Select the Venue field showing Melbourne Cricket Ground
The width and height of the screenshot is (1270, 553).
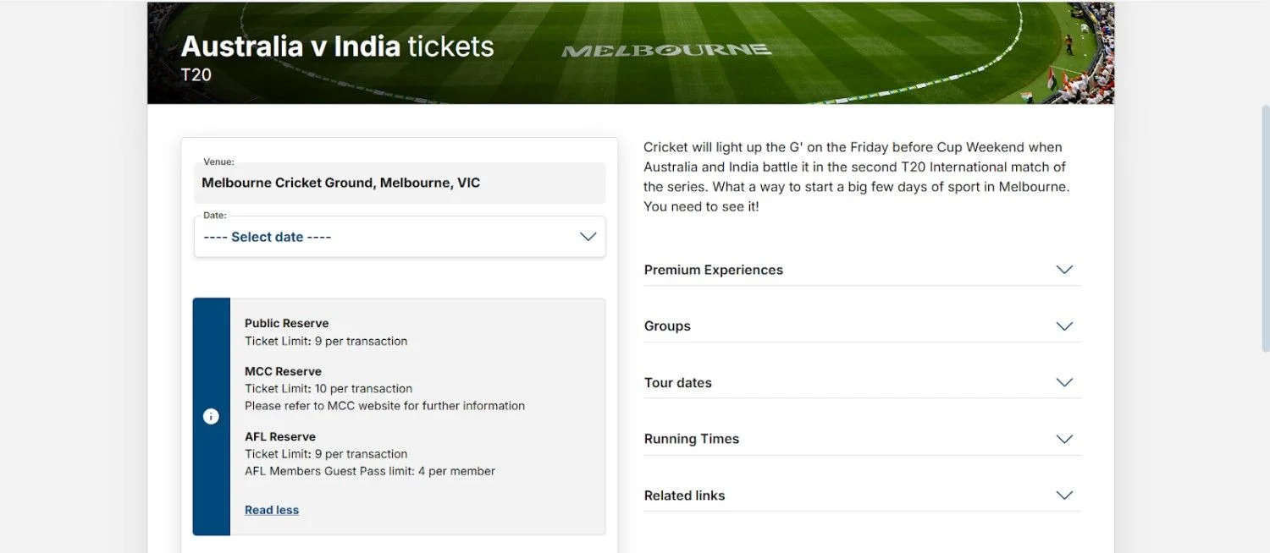click(x=398, y=182)
